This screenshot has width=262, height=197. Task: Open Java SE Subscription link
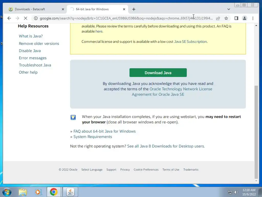[190, 42]
